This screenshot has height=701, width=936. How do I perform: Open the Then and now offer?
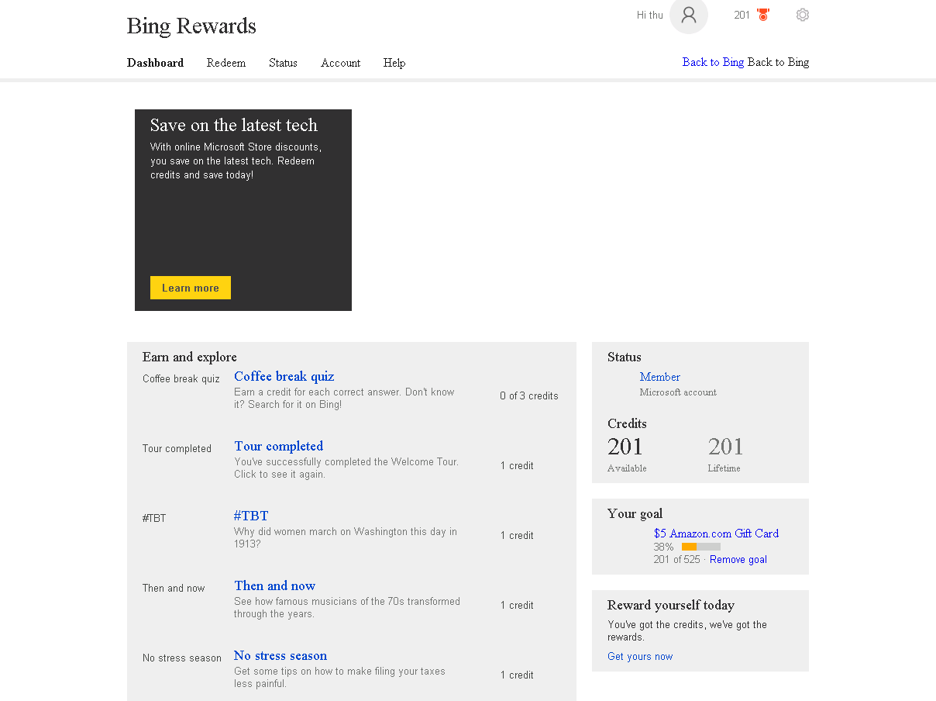click(274, 585)
